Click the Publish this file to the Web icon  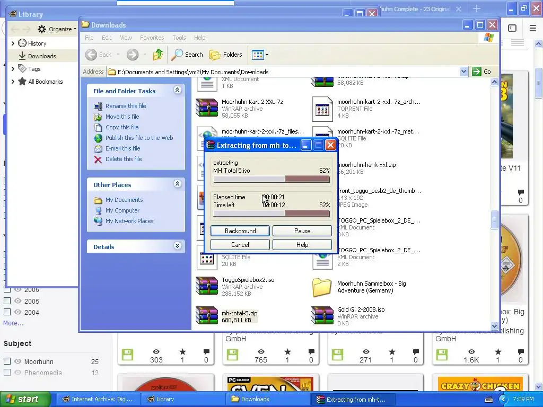tap(98, 138)
